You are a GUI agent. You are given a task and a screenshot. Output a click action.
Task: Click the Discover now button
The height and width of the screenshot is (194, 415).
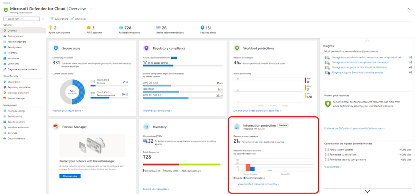point(70,176)
